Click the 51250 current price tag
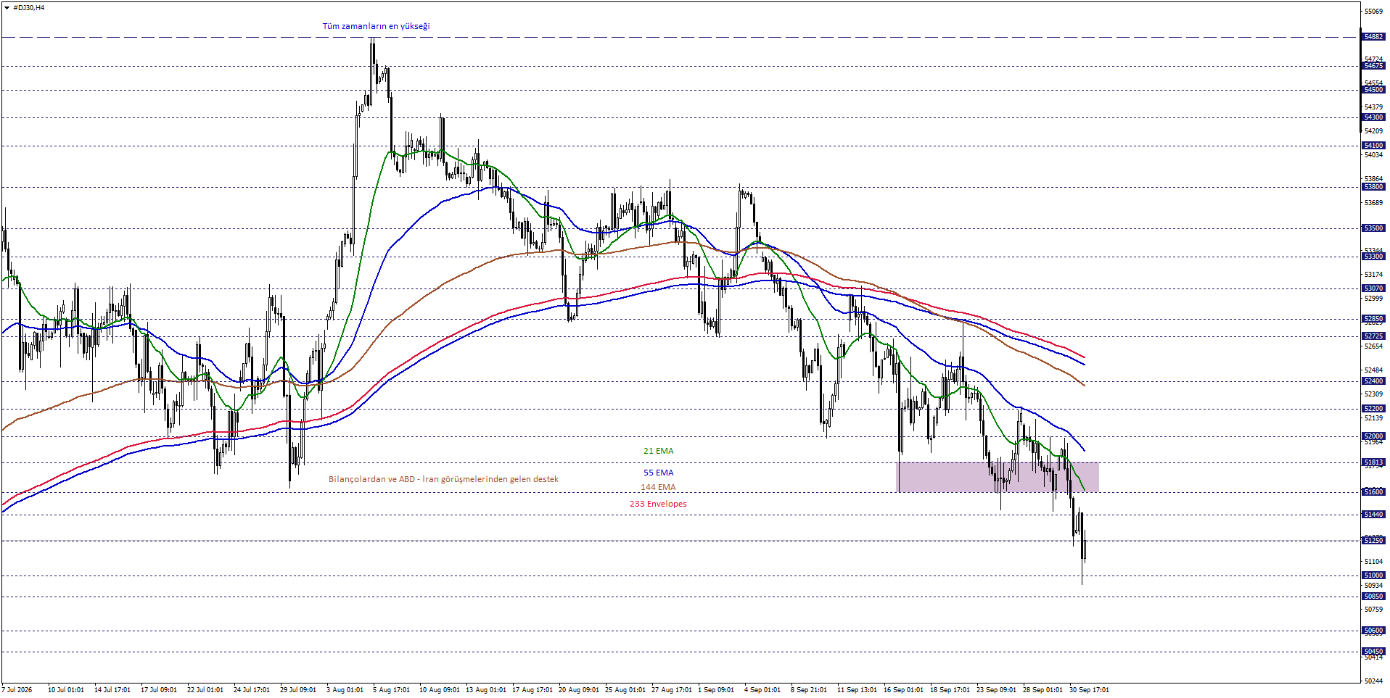1390x698 pixels. [x=1373, y=541]
